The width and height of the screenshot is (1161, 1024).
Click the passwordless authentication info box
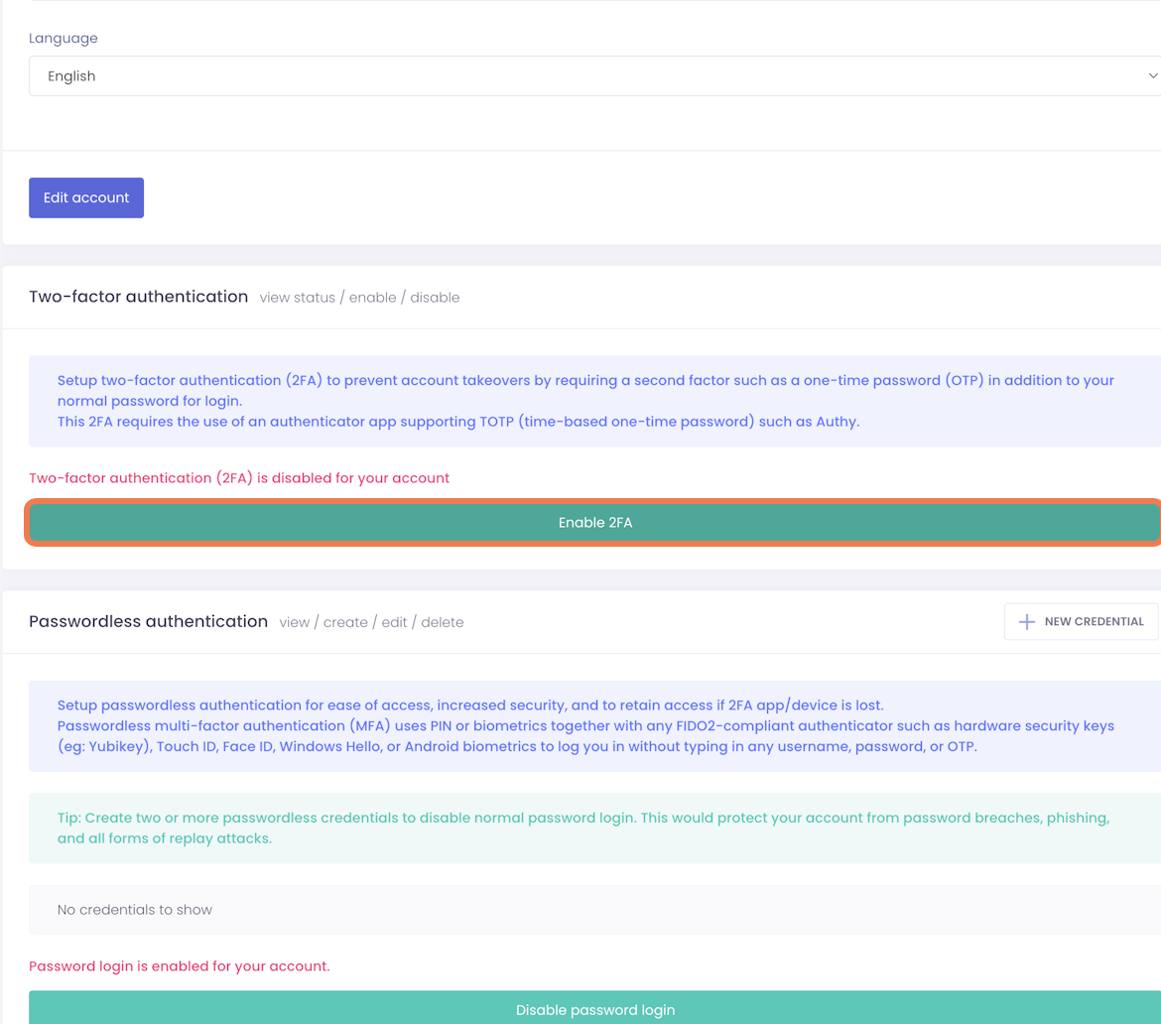tap(593, 726)
